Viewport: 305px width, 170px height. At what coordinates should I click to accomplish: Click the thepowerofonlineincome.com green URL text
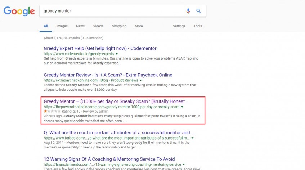(112, 107)
